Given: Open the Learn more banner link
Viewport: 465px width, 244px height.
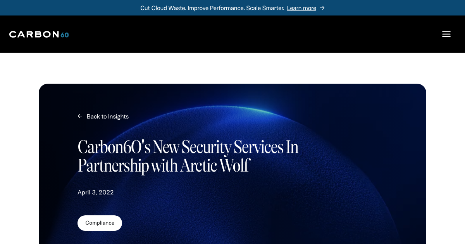Looking at the screenshot, I should click(x=301, y=8).
